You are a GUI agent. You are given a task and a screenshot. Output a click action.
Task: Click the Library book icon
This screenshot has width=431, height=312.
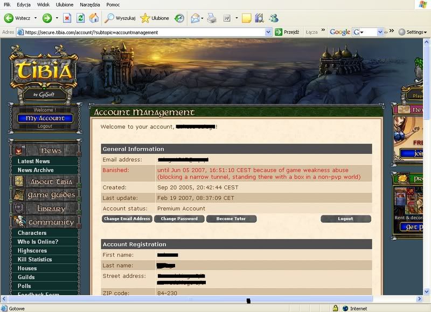tap(19, 208)
